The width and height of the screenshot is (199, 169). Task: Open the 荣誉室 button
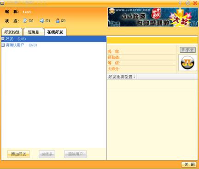[x=187, y=50]
